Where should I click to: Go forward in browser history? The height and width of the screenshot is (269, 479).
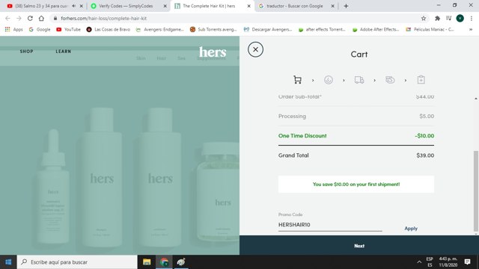coord(19,18)
